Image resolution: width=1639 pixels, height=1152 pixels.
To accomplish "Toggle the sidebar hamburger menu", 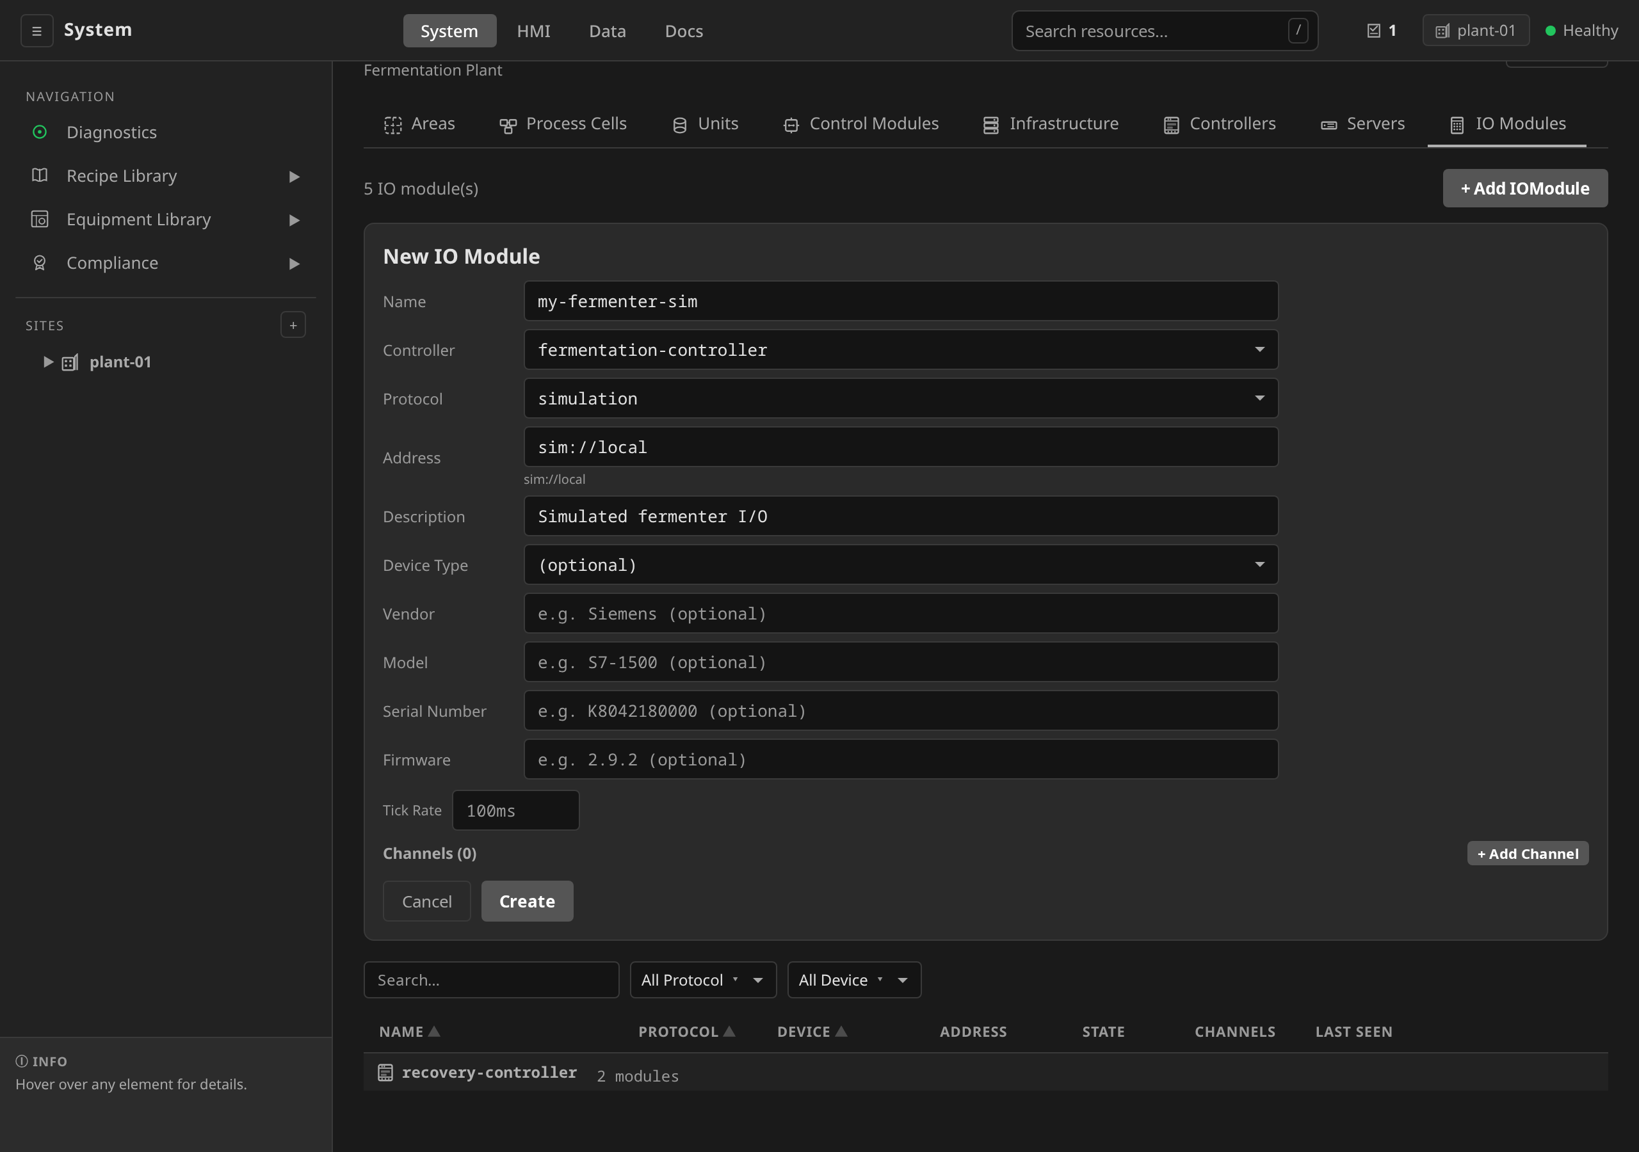I will [x=36, y=31].
